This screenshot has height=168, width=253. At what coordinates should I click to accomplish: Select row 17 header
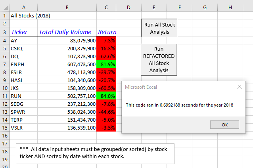coord(5,143)
